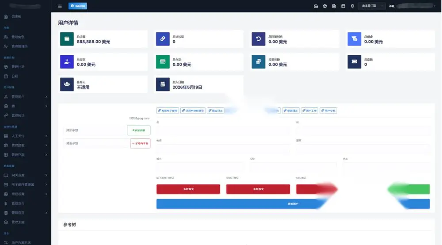Click the globe language icon in sidebar

click(x=6, y=213)
